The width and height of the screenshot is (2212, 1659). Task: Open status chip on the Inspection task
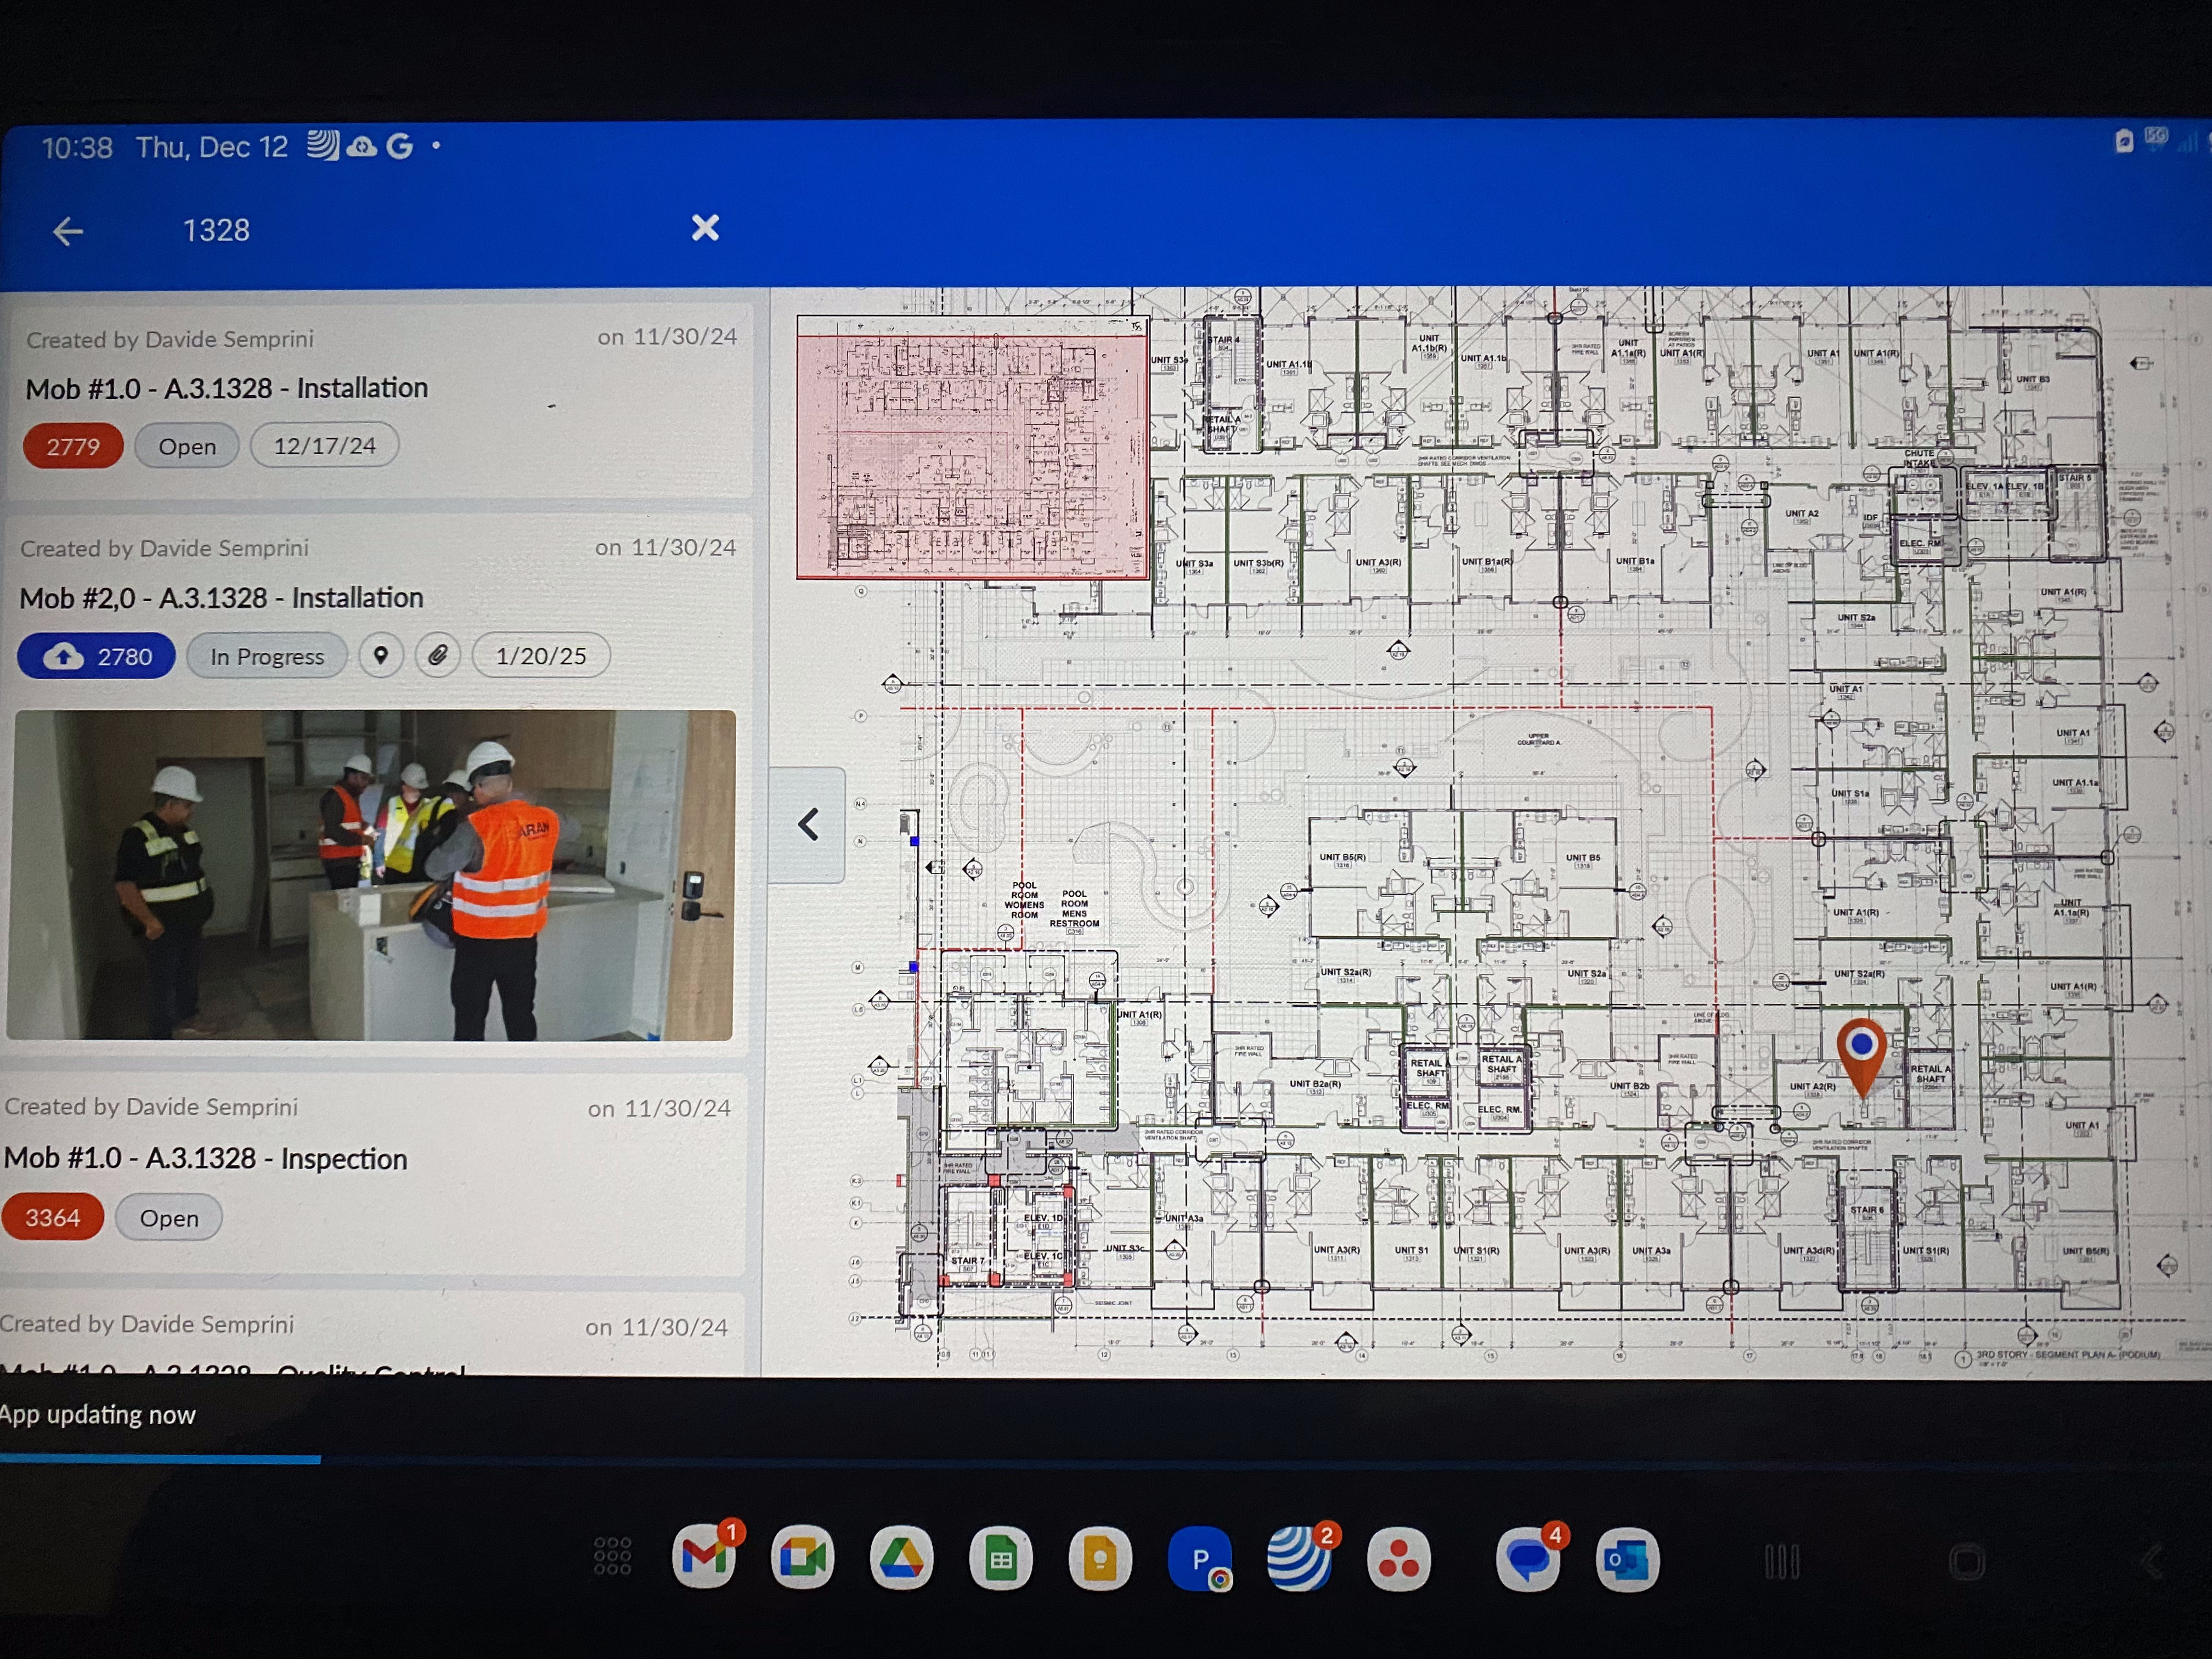pos(169,1217)
